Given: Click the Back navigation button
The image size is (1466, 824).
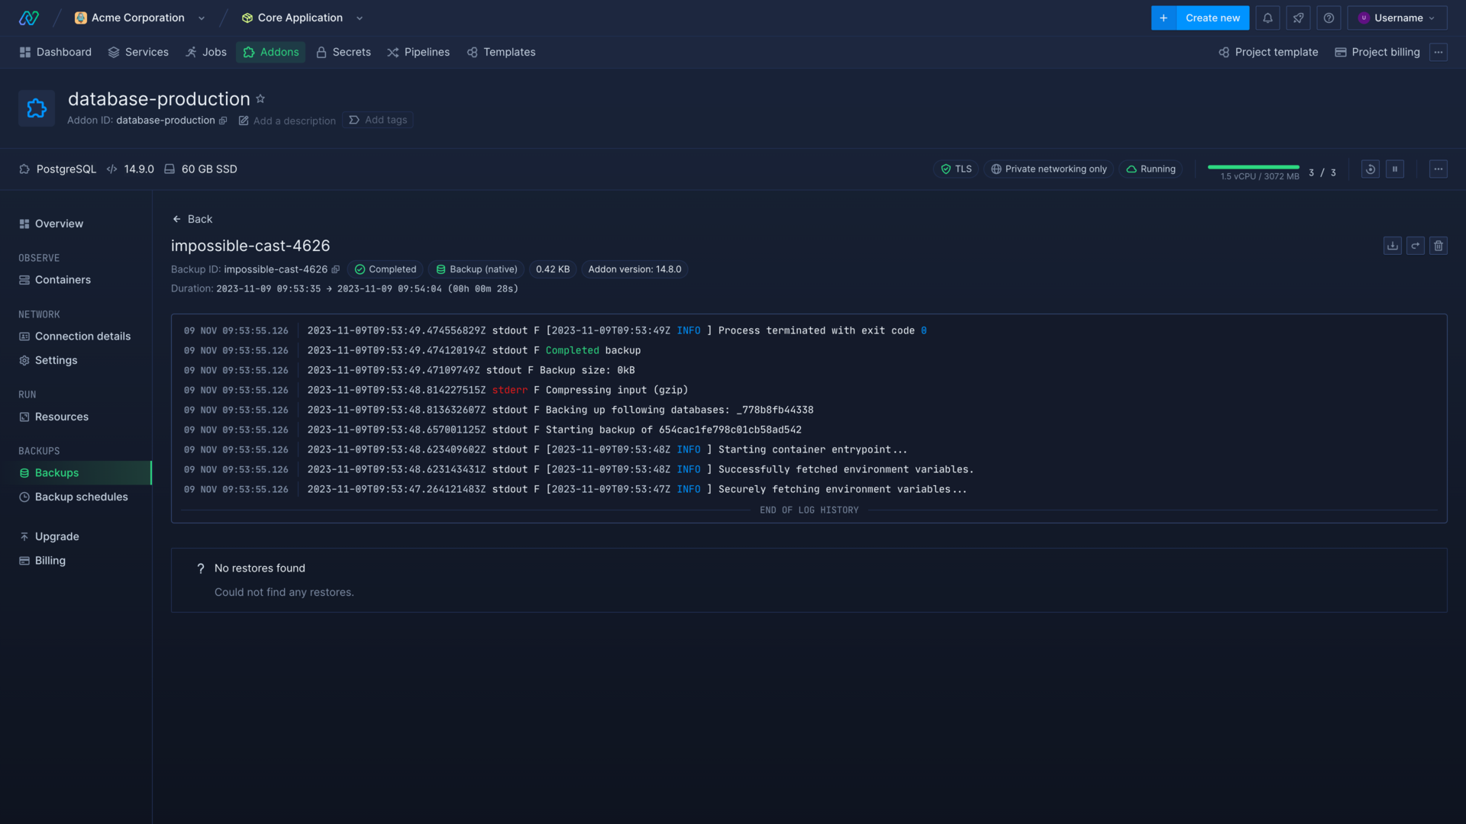Looking at the screenshot, I should click(x=192, y=219).
